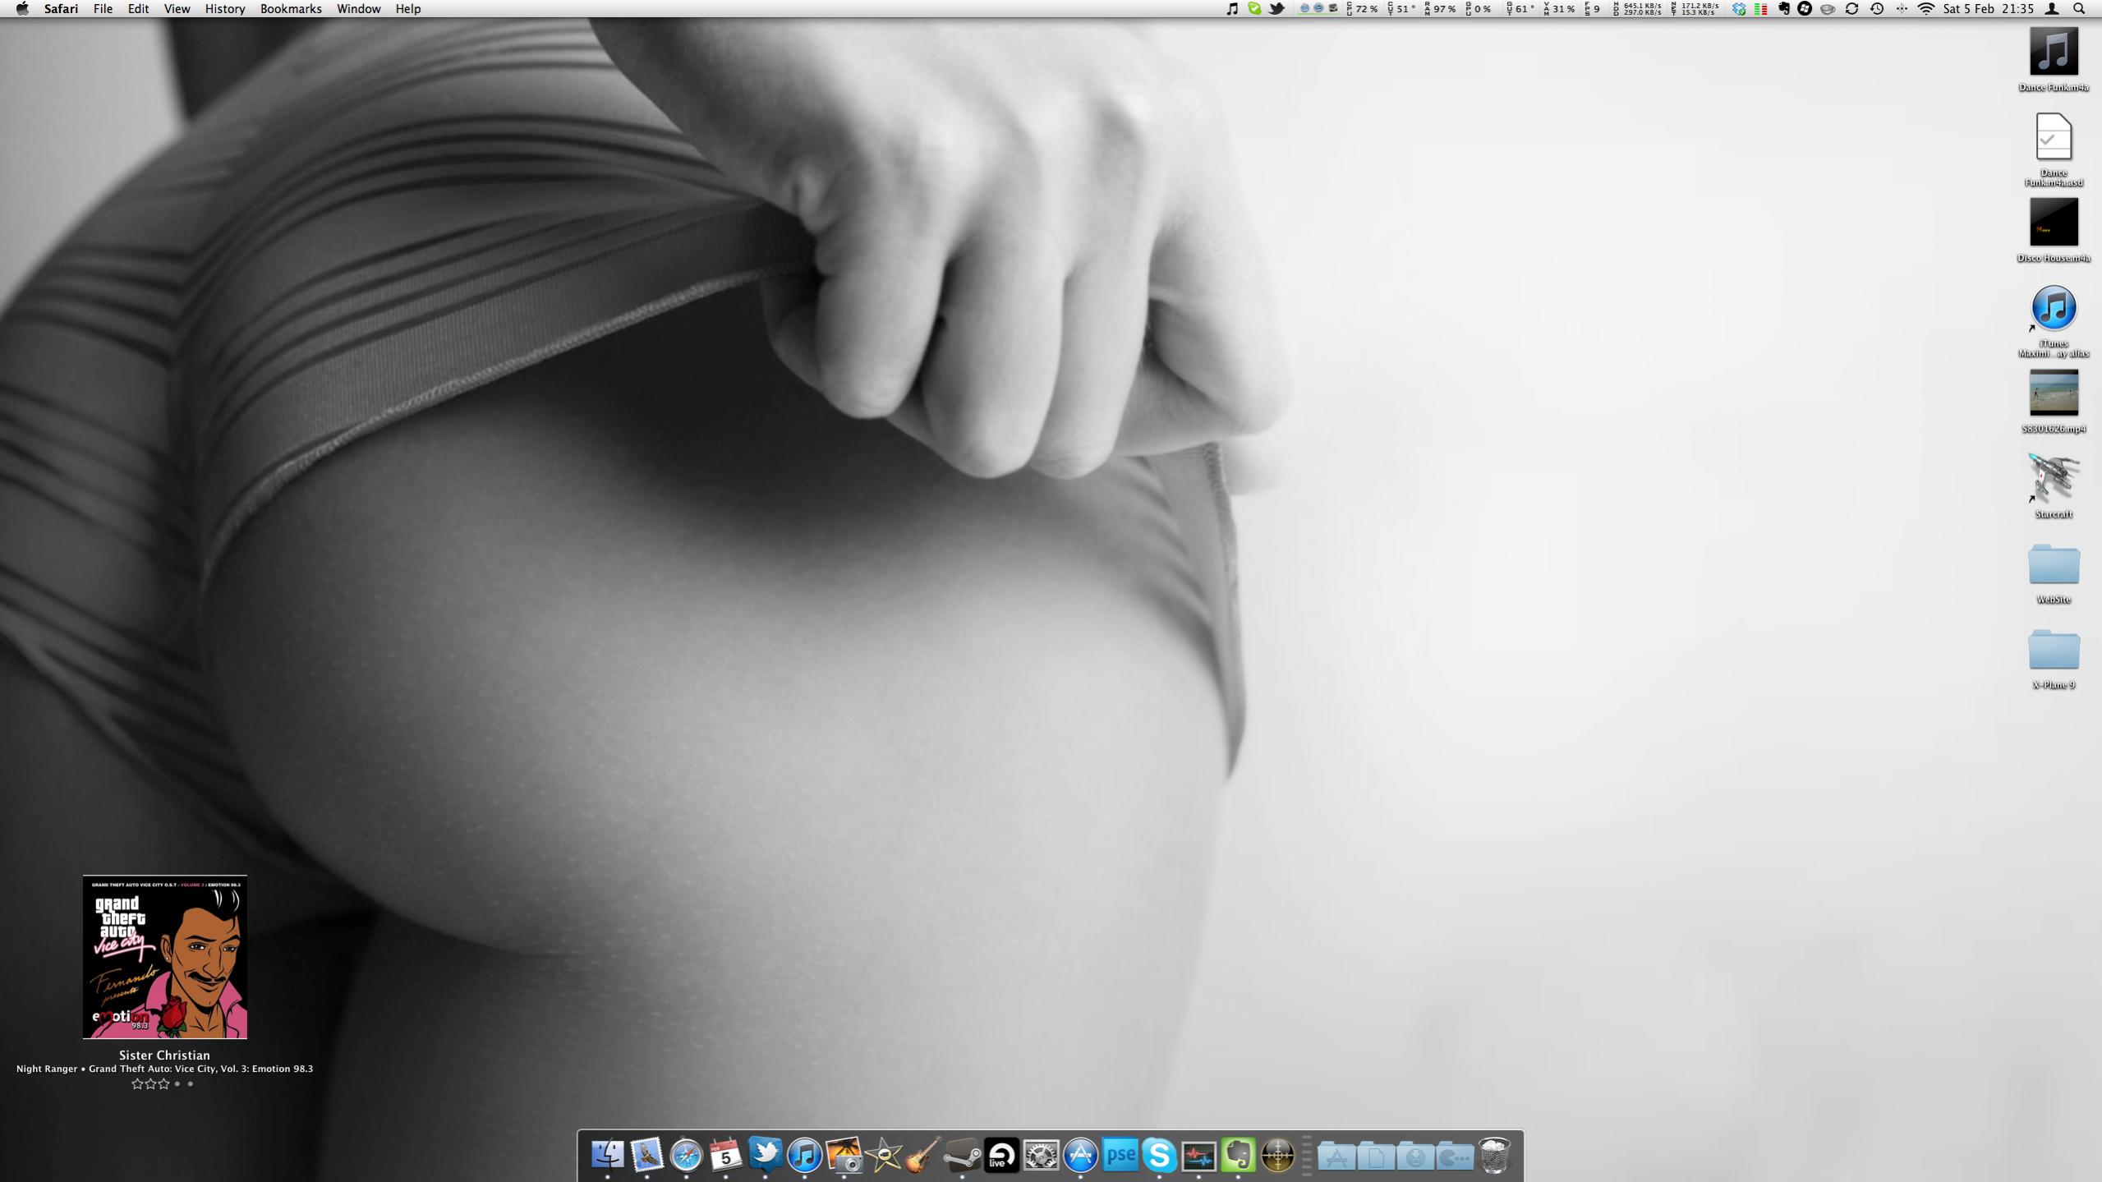Open the Bookmarks menu
2102x1182 pixels.
tap(291, 9)
